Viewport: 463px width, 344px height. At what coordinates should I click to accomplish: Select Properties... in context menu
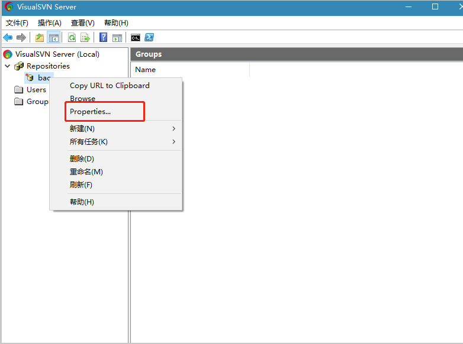[x=116, y=112]
